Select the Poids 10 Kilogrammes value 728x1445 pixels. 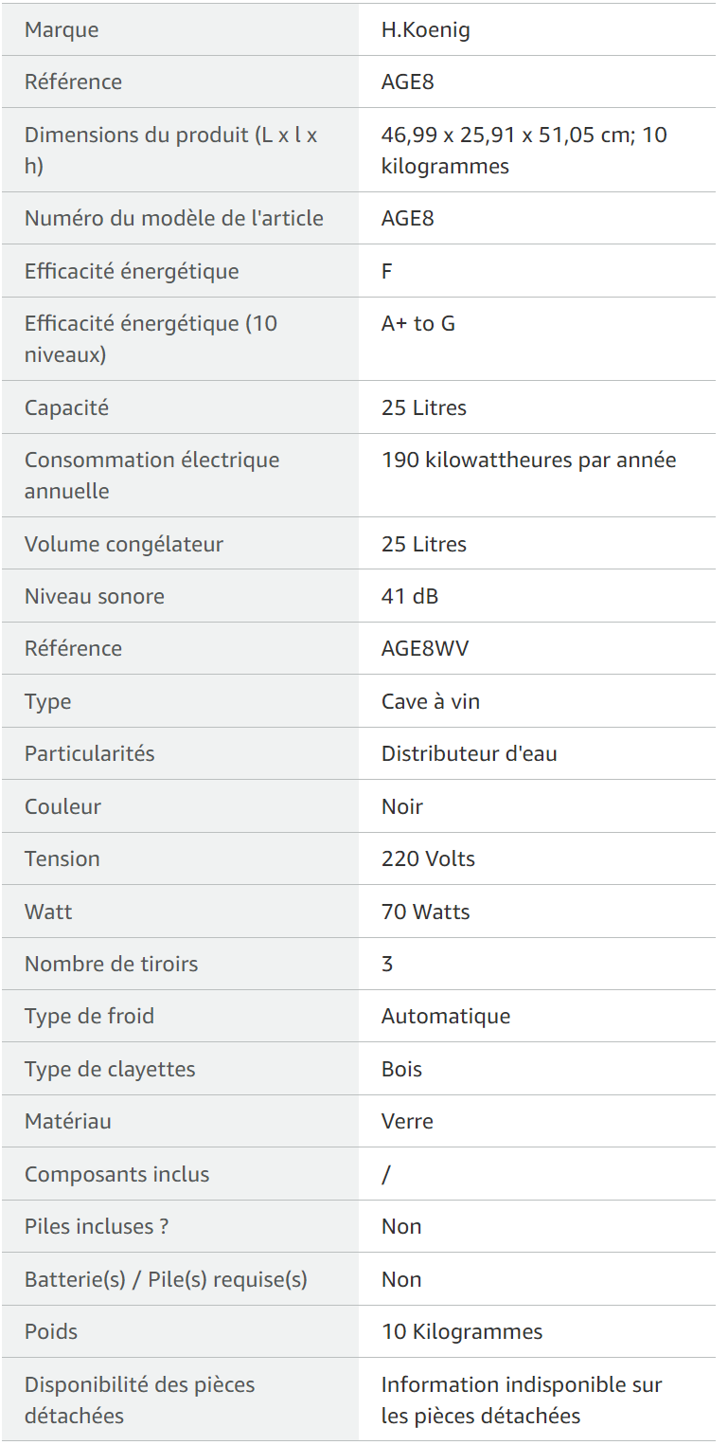tap(462, 1332)
